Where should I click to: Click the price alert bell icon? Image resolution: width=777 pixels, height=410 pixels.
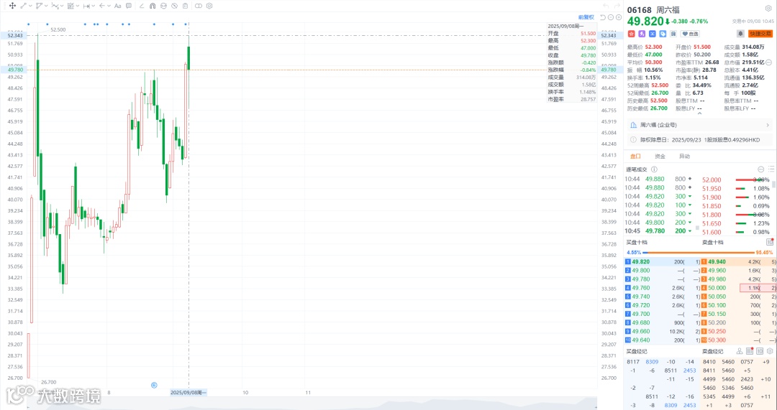coord(740,34)
